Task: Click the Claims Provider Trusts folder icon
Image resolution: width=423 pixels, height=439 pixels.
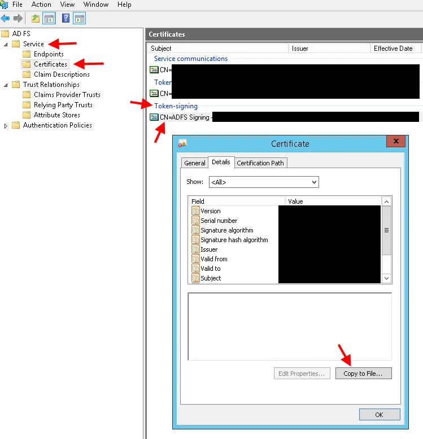Action: [27, 95]
